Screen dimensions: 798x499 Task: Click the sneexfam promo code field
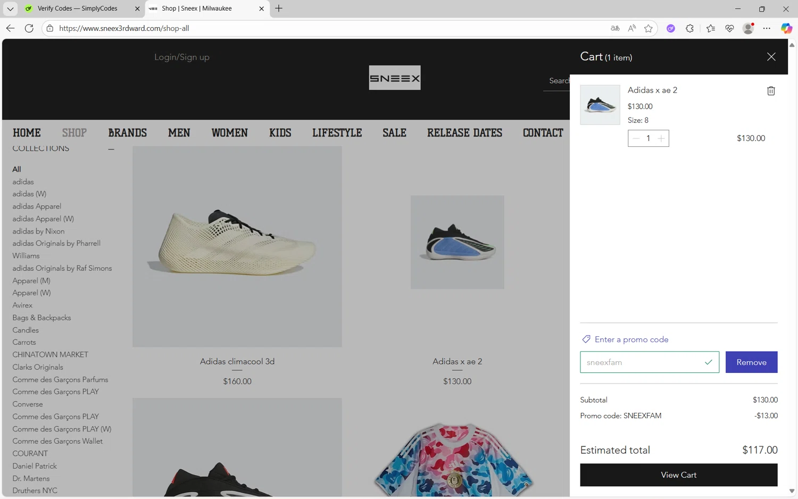click(649, 362)
